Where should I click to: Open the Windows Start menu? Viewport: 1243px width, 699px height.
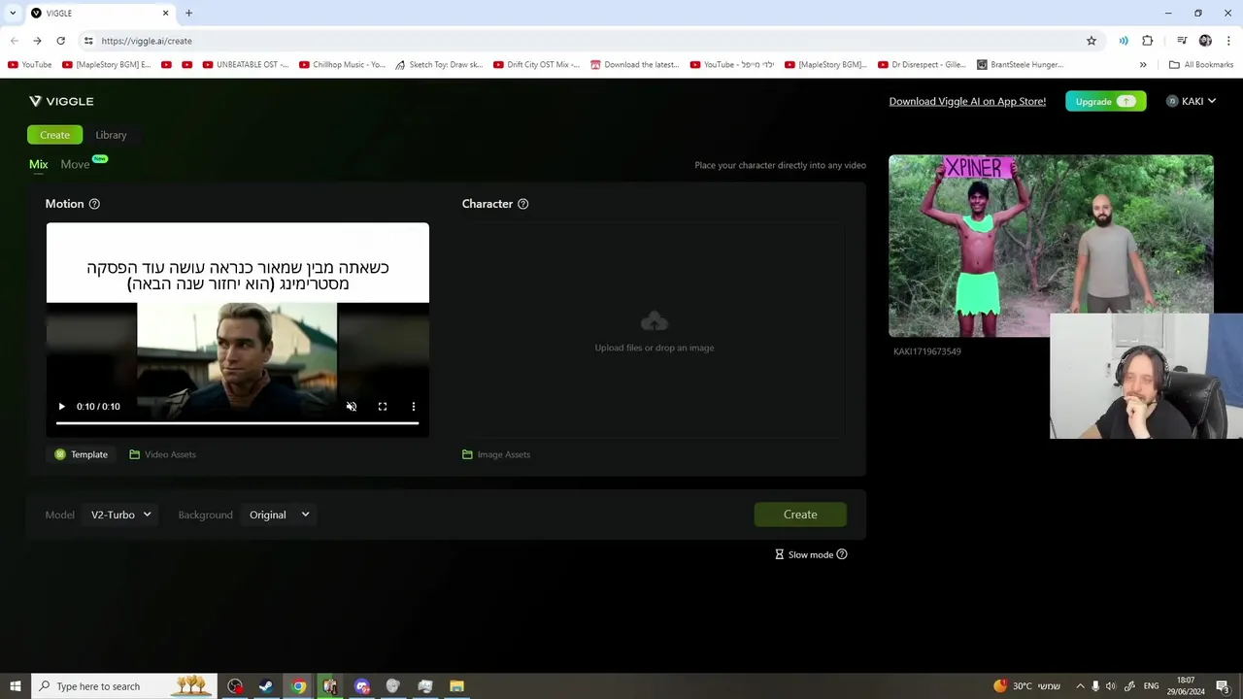tap(16, 686)
